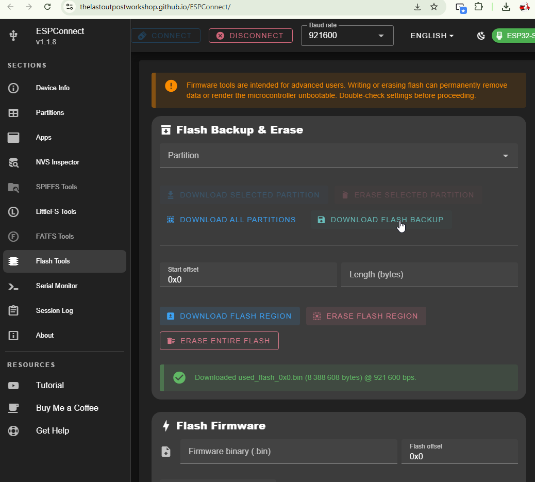Click Erase Entire Flash button
The height and width of the screenshot is (482, 535).
(219, 341)
